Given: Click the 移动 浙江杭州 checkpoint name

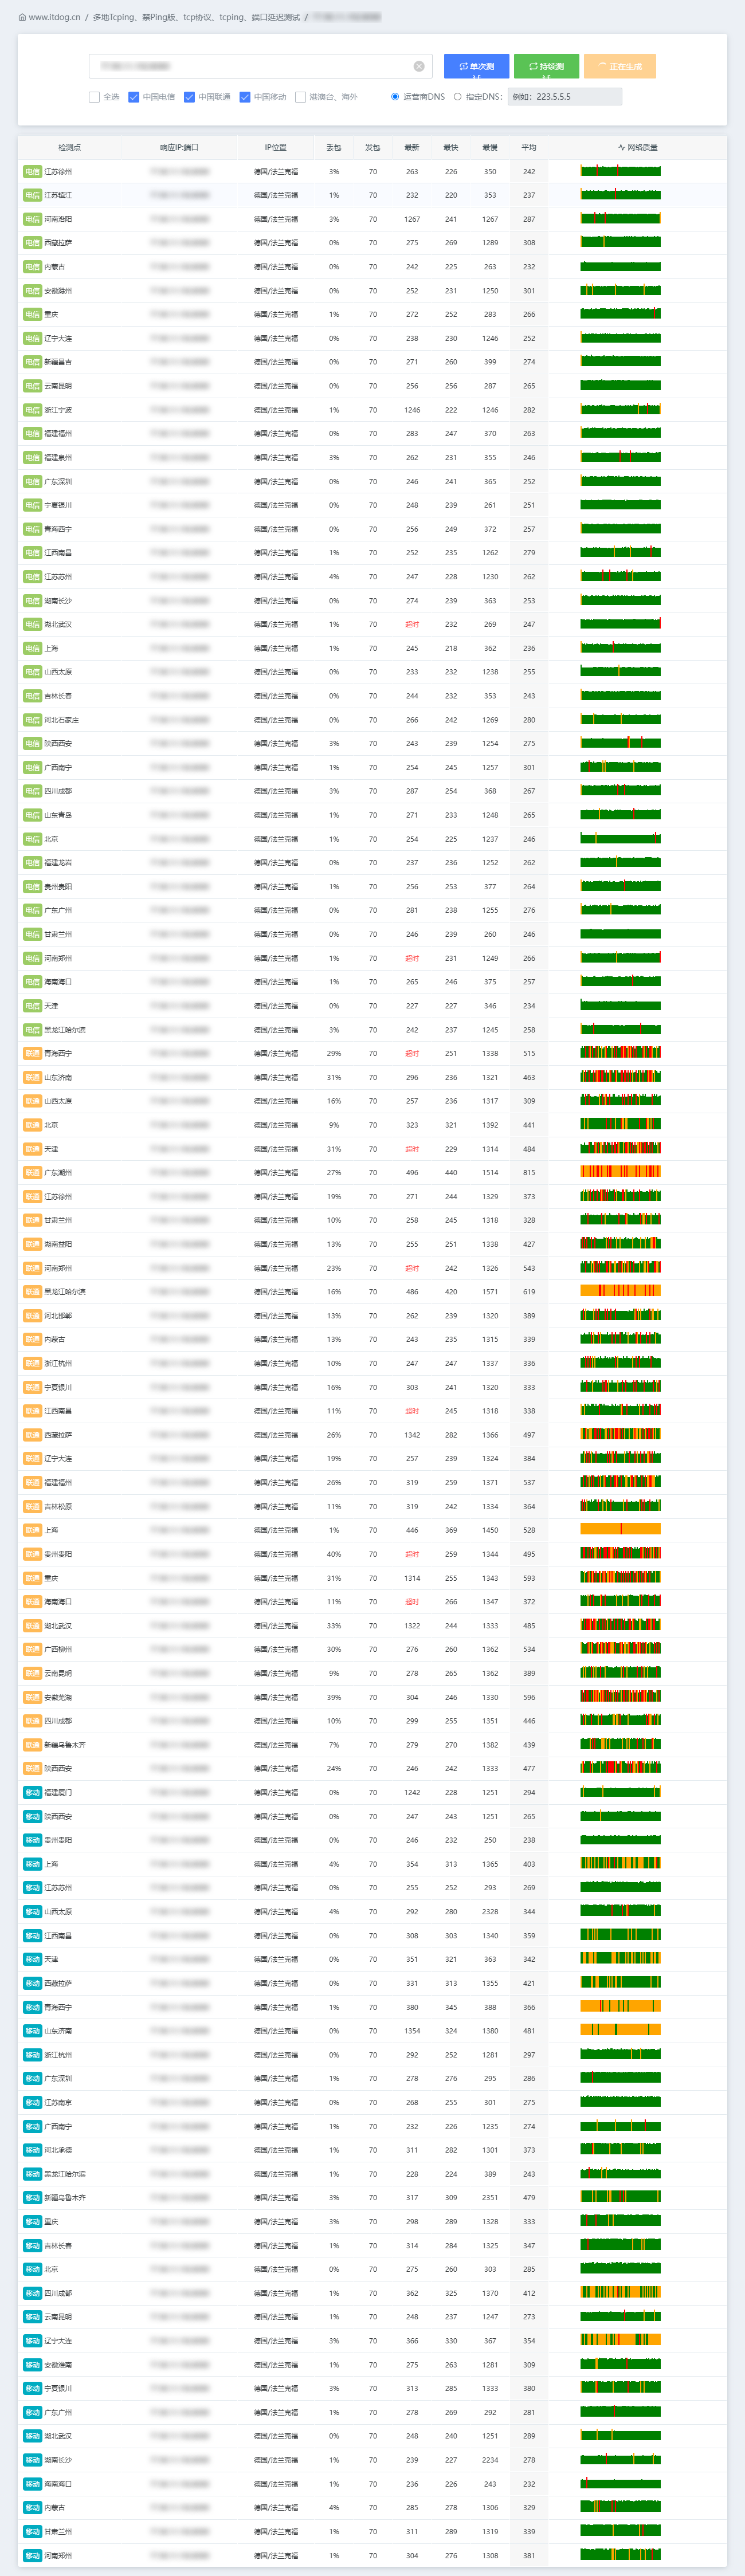Looking at the screenshot, I should click(x=58, y=2055).
